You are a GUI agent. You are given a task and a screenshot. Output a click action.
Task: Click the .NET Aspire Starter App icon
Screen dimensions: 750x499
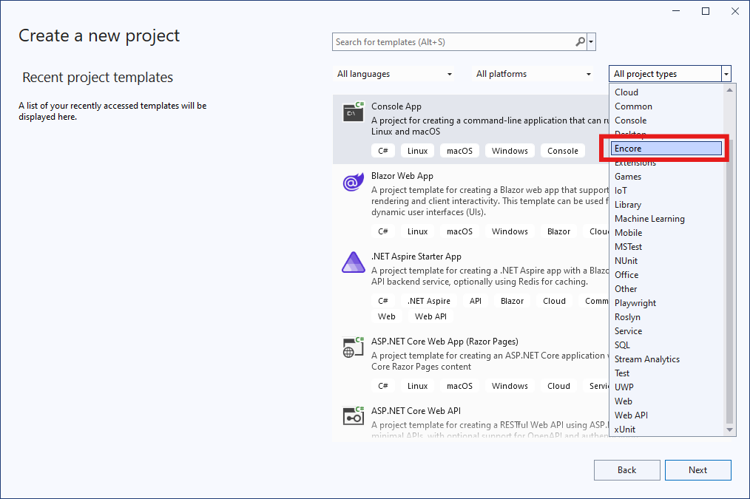coord(354,262)
